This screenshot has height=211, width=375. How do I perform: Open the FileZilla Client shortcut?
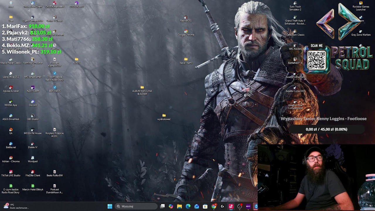pyautogui.click(x=33, y=173)
